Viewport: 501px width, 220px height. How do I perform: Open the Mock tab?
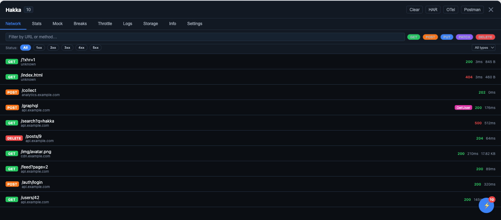(x=58, y=24)
